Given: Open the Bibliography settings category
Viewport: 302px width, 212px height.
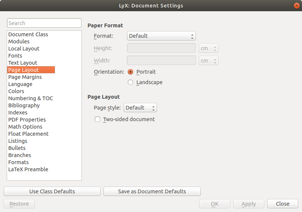Looking at the screenshot, I should pos(24,105).
